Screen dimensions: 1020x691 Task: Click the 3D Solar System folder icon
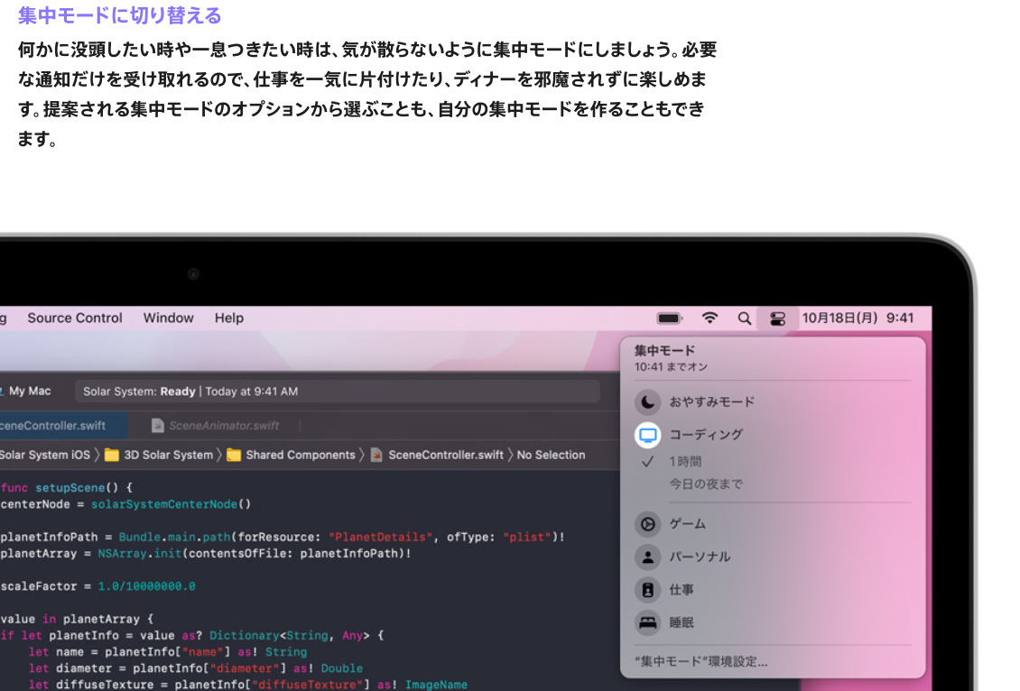tap(112, 455)
